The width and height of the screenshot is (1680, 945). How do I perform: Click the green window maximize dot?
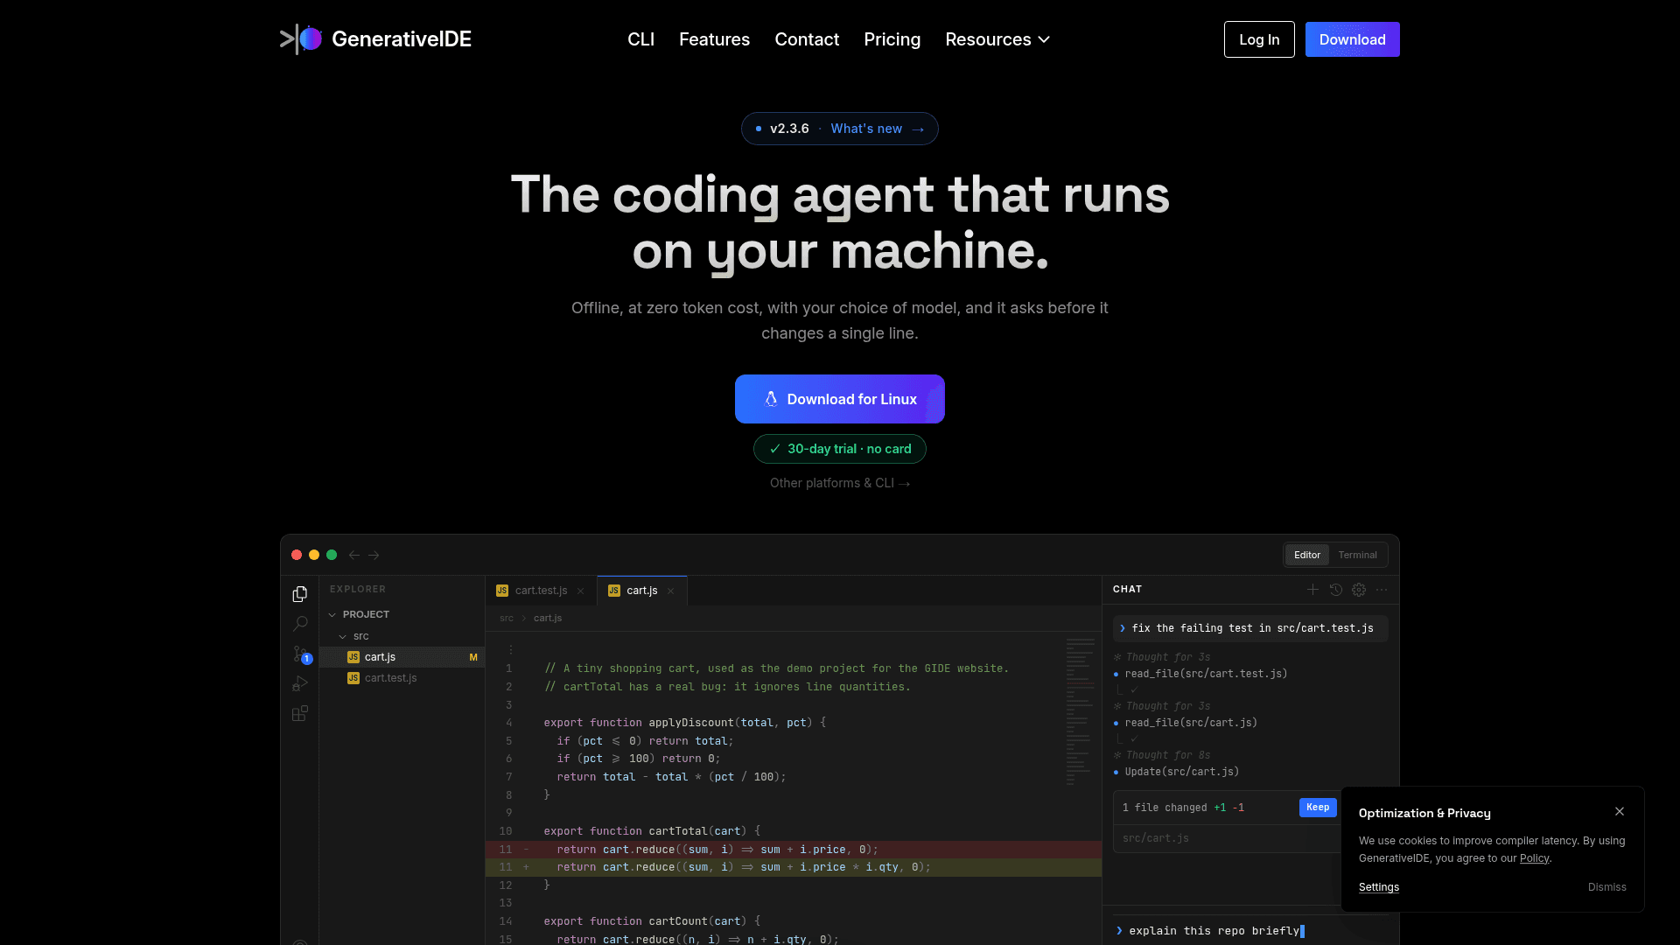click(x=332, y=555)
